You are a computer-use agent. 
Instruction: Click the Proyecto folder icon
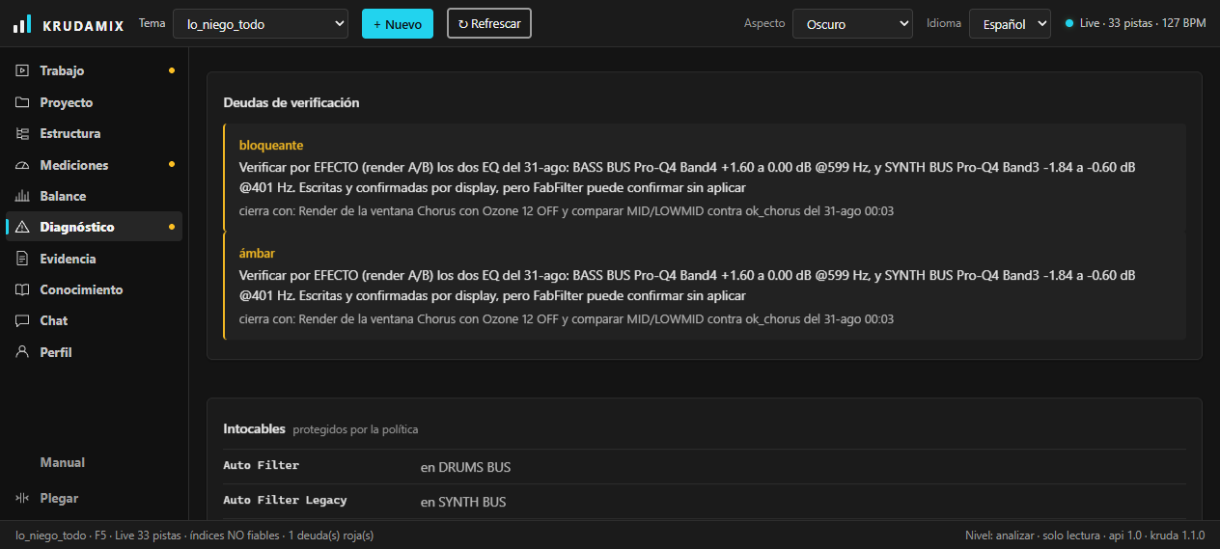click(22, 102)
